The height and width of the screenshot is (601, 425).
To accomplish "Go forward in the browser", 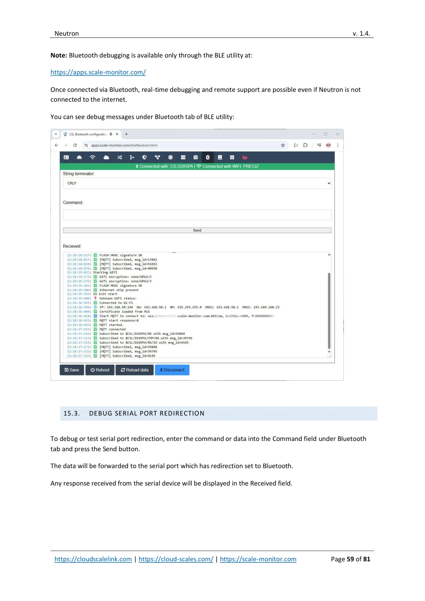I will point(66,145).
